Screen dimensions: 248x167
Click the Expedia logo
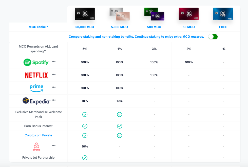pos(36,101)
